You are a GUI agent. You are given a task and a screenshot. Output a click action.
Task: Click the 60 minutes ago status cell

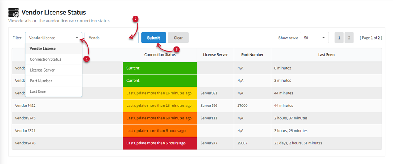pyautogui.click(x=160, y=118)
